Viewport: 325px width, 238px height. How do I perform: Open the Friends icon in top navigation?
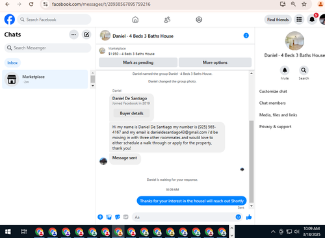tap(167, 20)
